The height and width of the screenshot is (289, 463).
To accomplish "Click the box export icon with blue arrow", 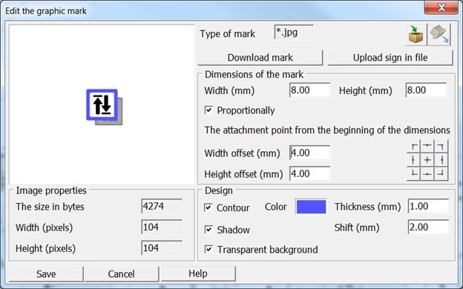I will (439, 35).
